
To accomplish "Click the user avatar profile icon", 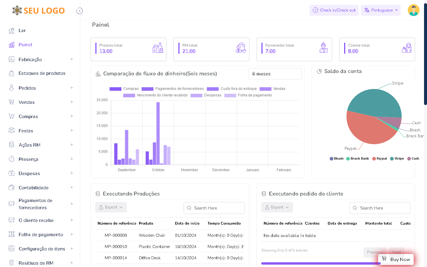I will click(x=413, y=10).
